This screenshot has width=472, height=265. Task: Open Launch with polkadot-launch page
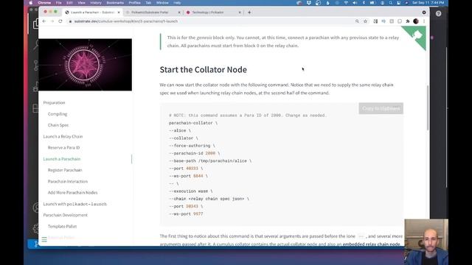pos(74,204)
